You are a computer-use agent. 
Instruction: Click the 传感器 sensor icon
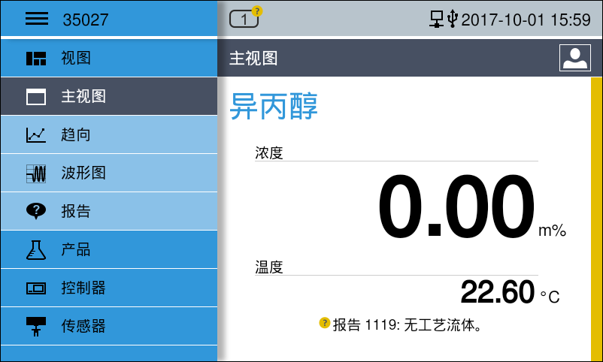pyautogui.click(x=36, y=327)
